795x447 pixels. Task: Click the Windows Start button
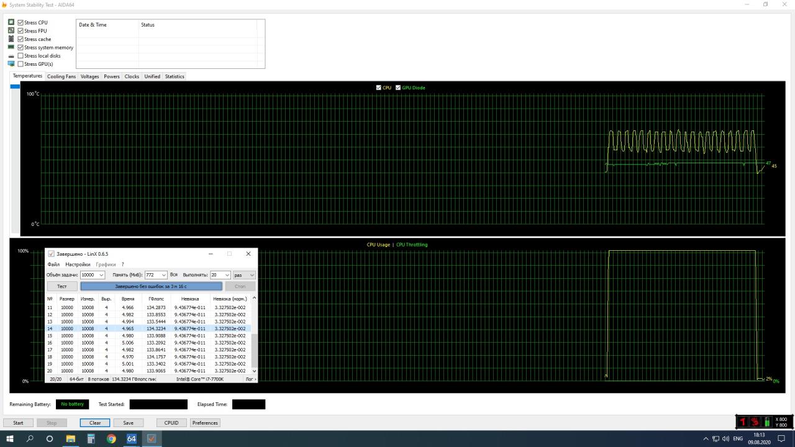tap(9, 438)
